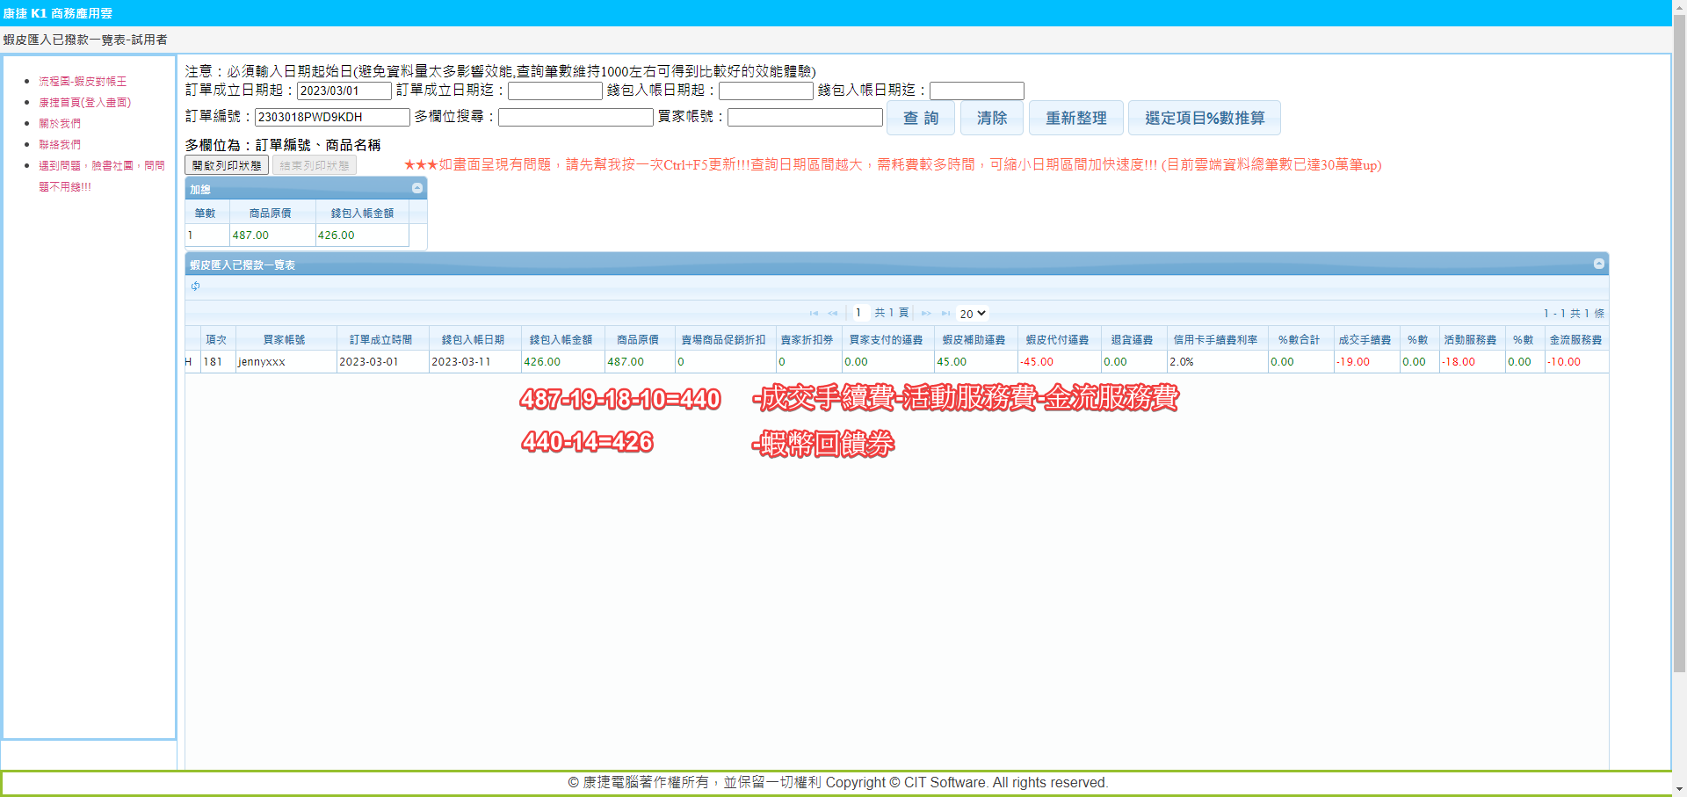Open rows-per-page dropdown showing 20
Screen dimensions: 1687x797
[973, 314]
